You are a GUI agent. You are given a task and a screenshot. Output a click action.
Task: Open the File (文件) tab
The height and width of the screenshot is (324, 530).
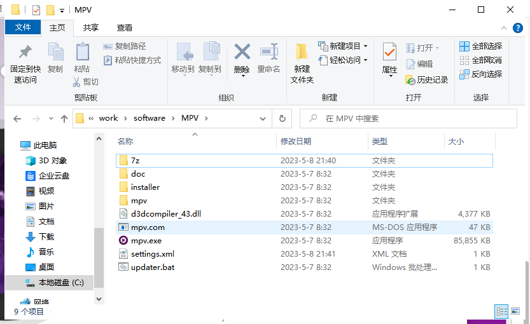click(x=23, y=27)
